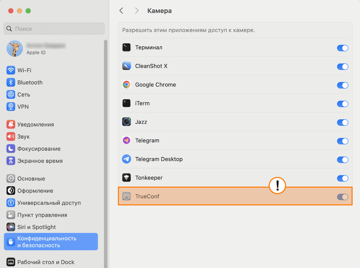This screenshot has height=268, width=360.
Task: Click the Tonkeeper app icon
Action: click(127, 178)
